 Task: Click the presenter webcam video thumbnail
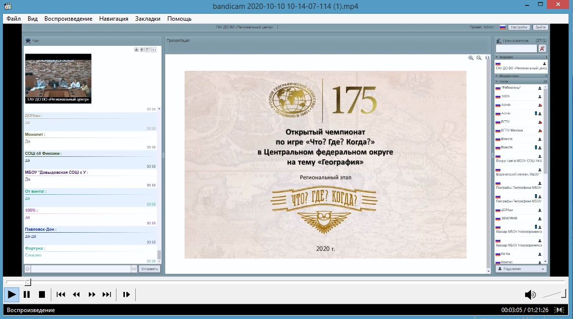[58, 78]
